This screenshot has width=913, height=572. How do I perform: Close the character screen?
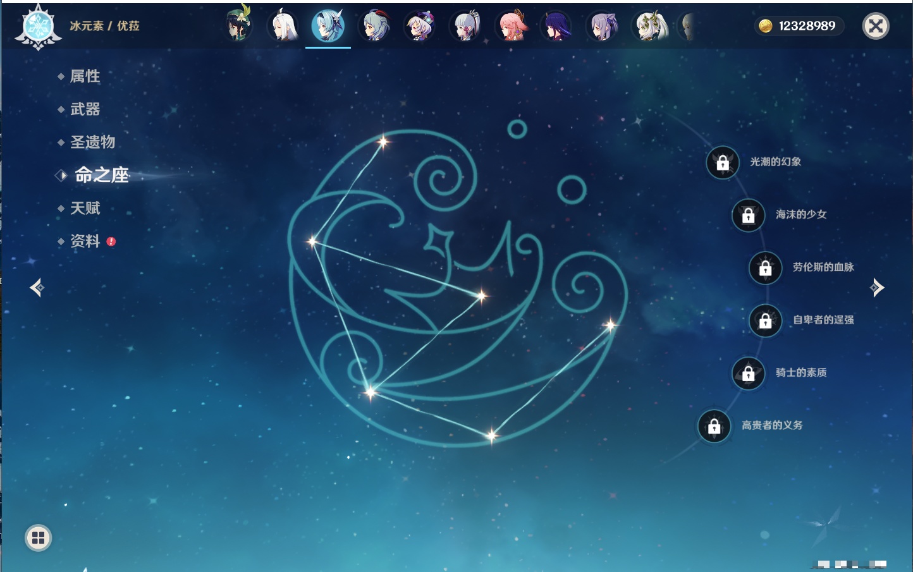click(x=876, y=26)
